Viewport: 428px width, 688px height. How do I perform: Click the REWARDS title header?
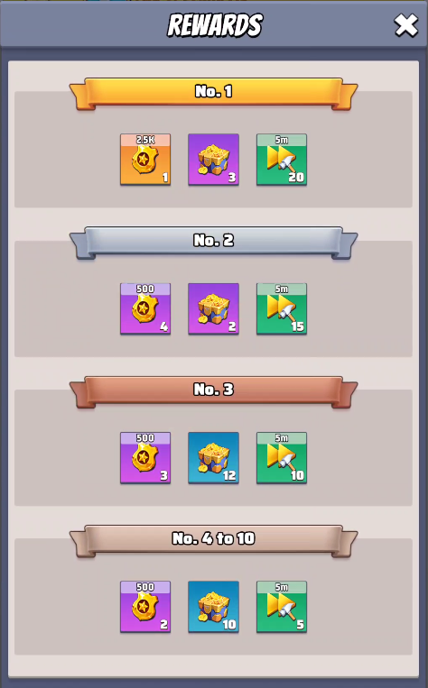[x=215, y=25]
